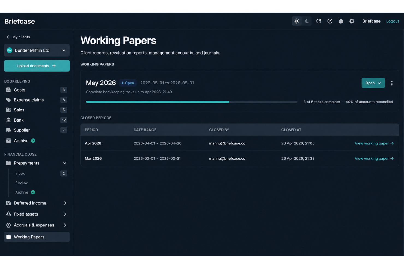Image resolution: width=404 pixels, height=269 pixels.
Task: Click '26 Apr 2026, 21:33' closed time
Action: tap(298, 159)
